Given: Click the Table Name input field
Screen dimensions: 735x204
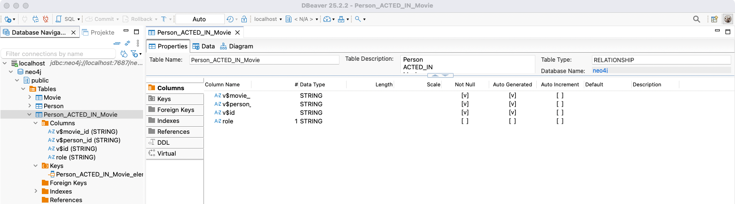Looking at the screenshot, I should [x=264, y=60].
